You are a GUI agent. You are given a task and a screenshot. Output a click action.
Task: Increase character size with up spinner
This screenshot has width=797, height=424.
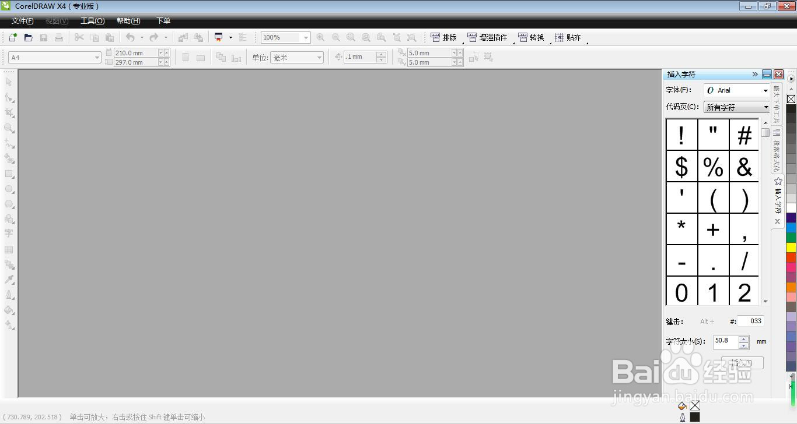click(x=743, y=339)
